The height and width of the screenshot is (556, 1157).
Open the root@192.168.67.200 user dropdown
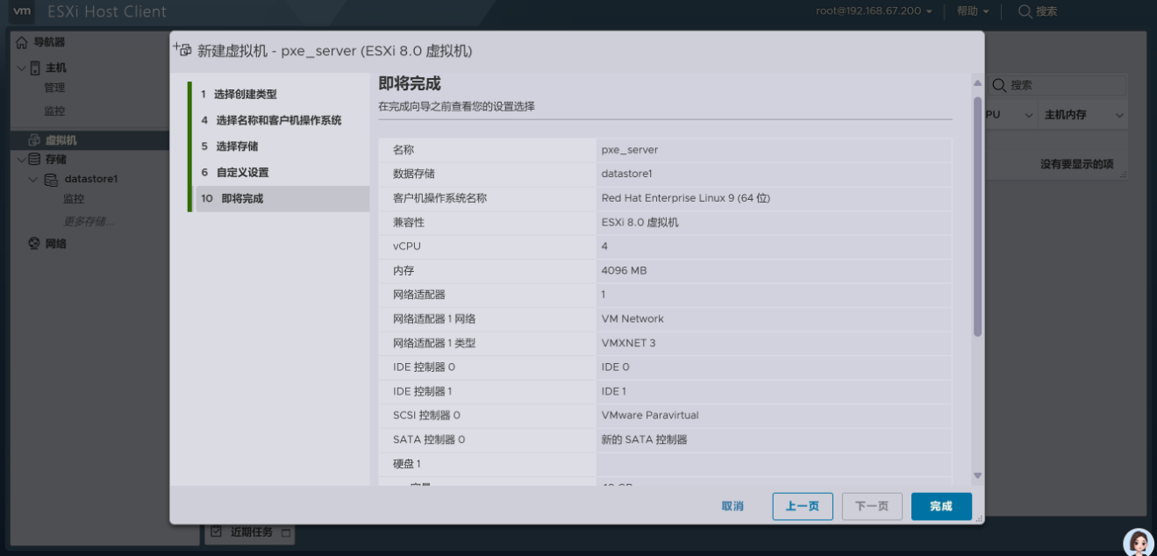coord(874,11)
